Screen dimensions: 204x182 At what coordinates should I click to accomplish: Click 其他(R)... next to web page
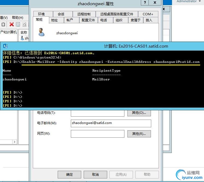[x=139, y=134]
